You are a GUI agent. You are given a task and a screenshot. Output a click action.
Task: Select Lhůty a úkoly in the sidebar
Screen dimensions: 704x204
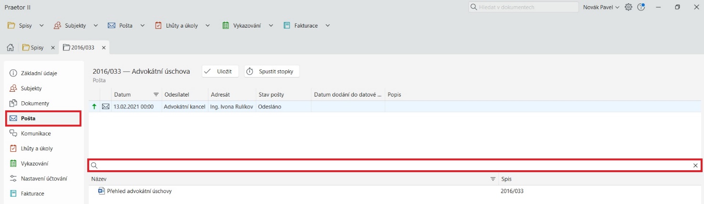(37, 148)
